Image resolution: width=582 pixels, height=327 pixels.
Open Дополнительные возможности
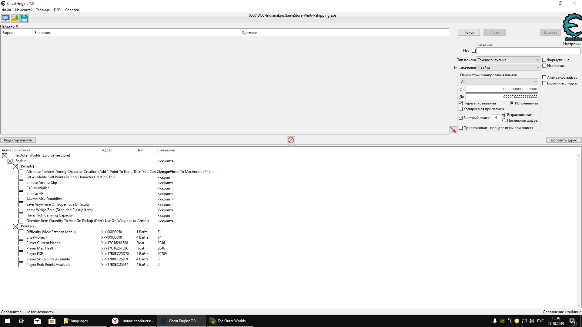point(27,312)
